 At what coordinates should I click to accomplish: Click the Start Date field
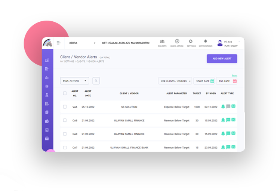coord(204,81)
